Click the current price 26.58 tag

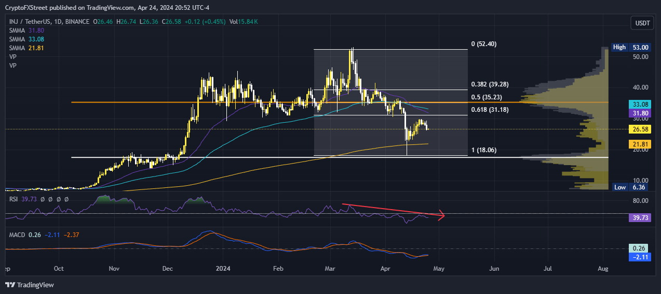(637, 129)
